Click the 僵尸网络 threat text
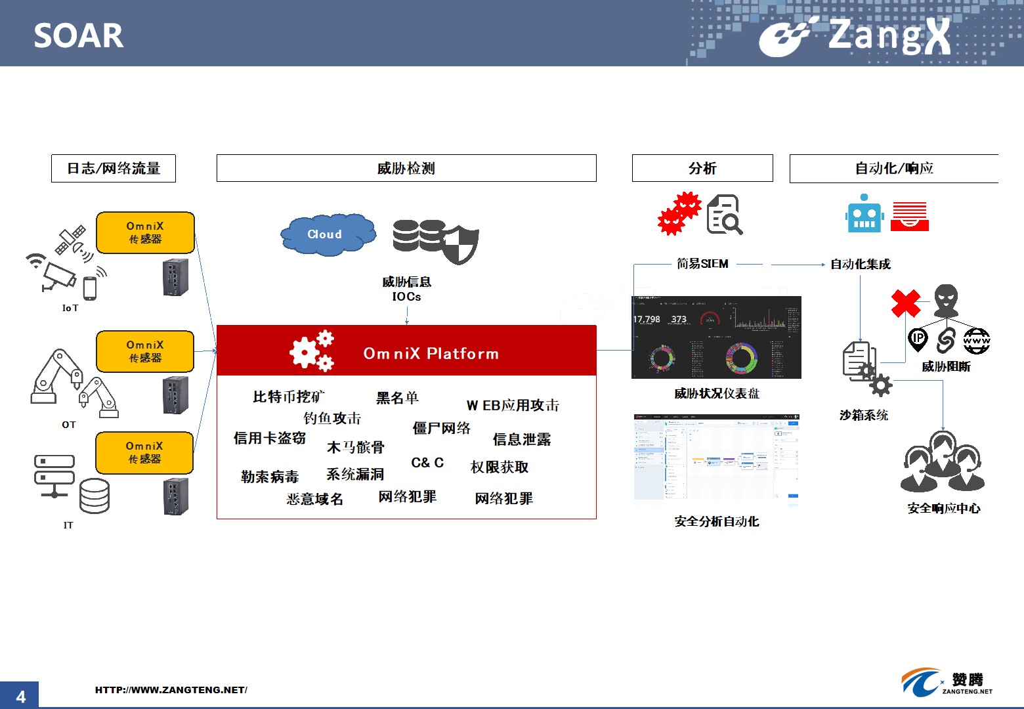This screenshot has height=709, width=1024. pos(441,428)
